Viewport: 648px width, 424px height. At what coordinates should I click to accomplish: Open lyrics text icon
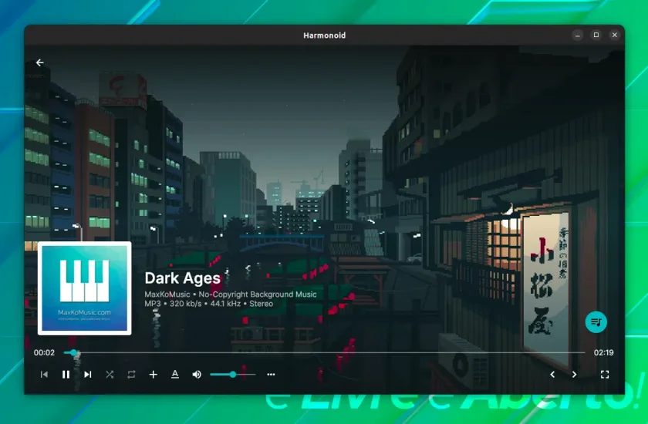pos(175,375)
